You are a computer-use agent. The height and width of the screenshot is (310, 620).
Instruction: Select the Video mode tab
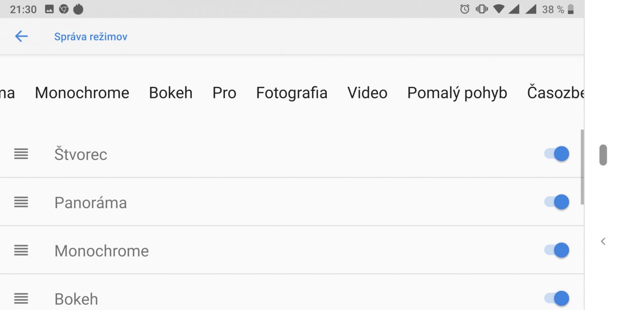click(367, 93)
